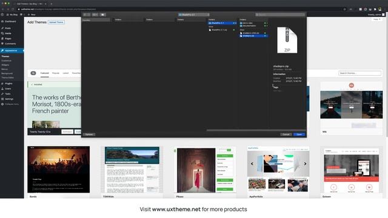Click the search field in file dialog

click(x=280, y=15)
